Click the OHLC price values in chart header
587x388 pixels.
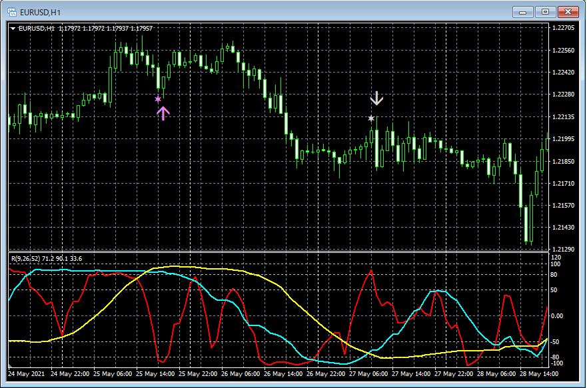pos(105,29)
